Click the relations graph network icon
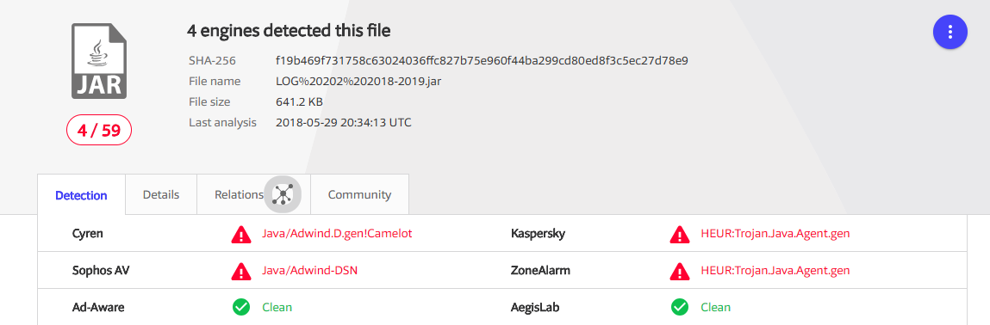This screenshot has width=990, height=325. click(x=283, y=194)
